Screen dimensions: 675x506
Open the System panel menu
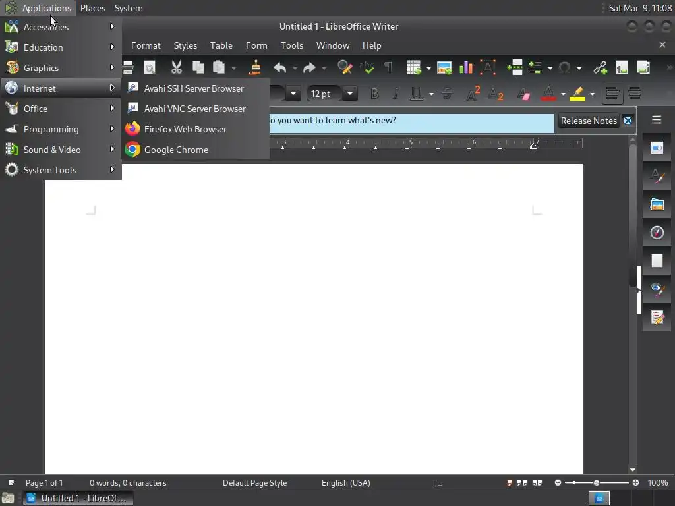coord(129,8)
